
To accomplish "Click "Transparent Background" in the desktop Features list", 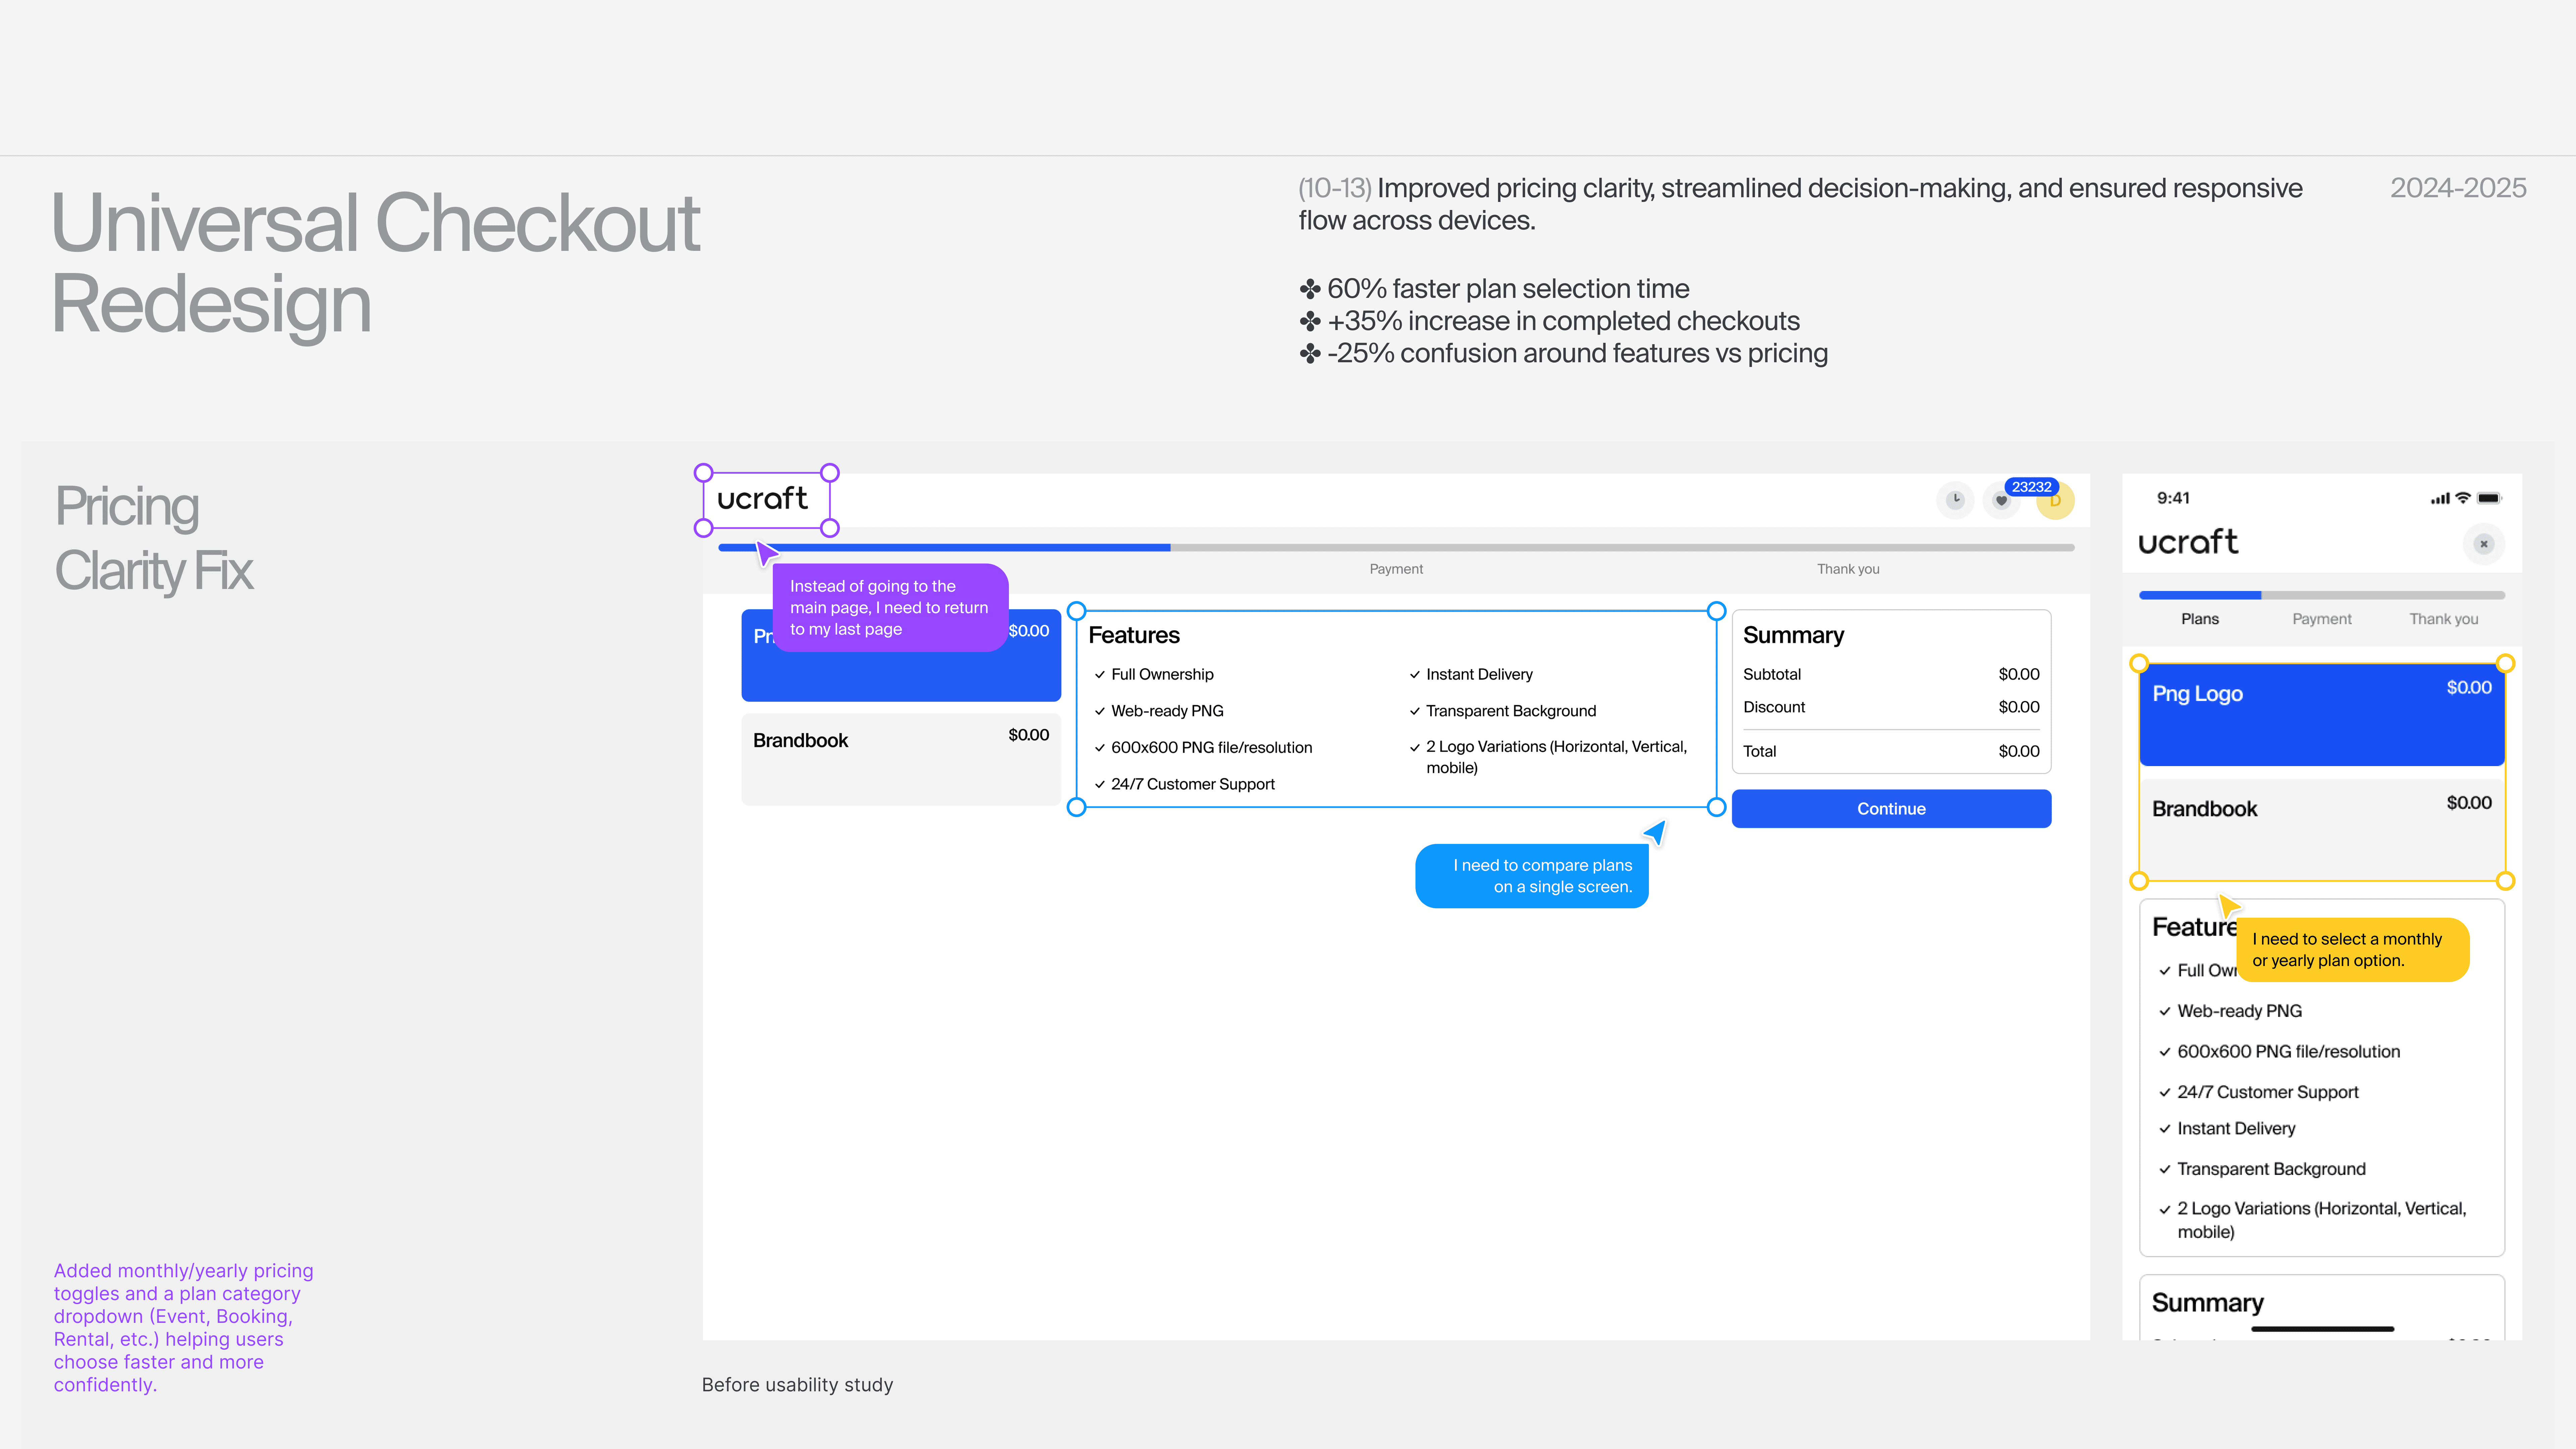I will (x=1511, y=711).
